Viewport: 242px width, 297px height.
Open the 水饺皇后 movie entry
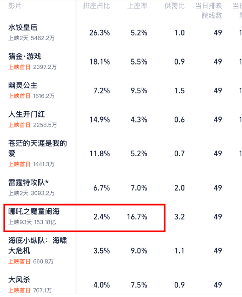[x=23, y=28]
